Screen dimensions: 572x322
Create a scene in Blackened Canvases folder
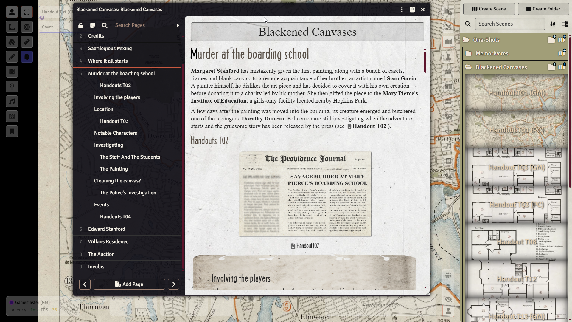562,67
